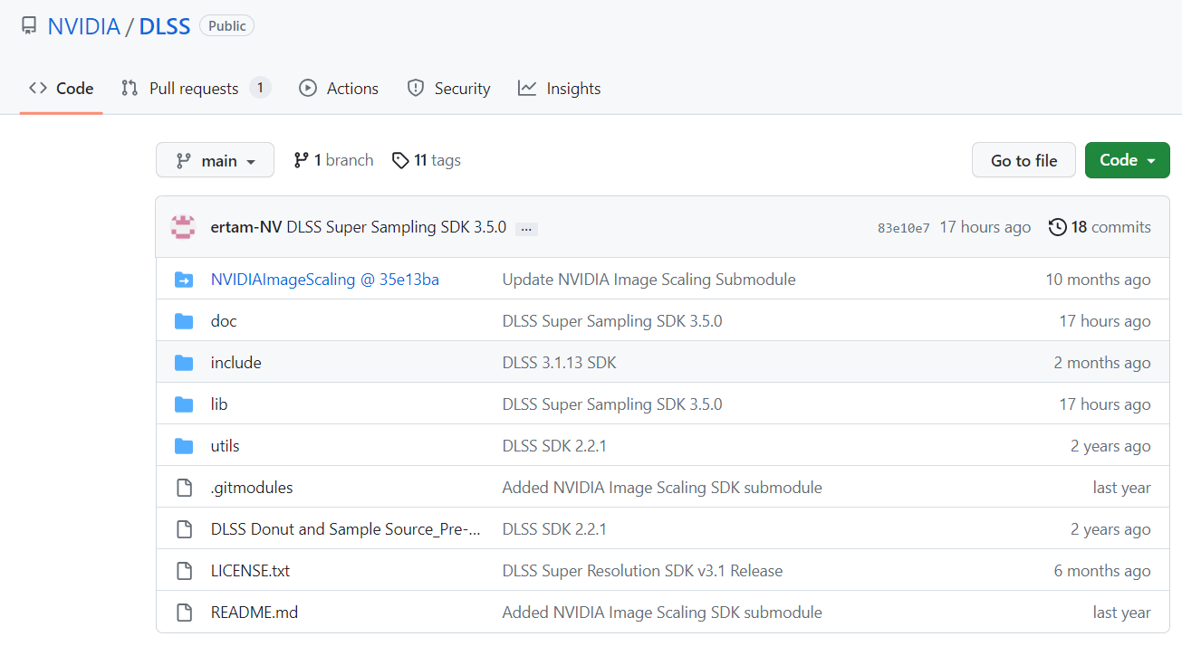Open README.md commit Added NVIDIA Image Scaling SDK submodule
This screenshot has height=646, width=1182.
(x=662, y=613)
